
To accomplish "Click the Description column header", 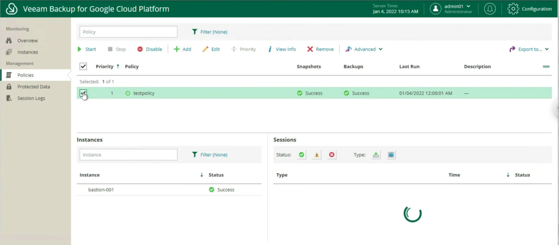I will pyautogui.click(x=477, y=66).
